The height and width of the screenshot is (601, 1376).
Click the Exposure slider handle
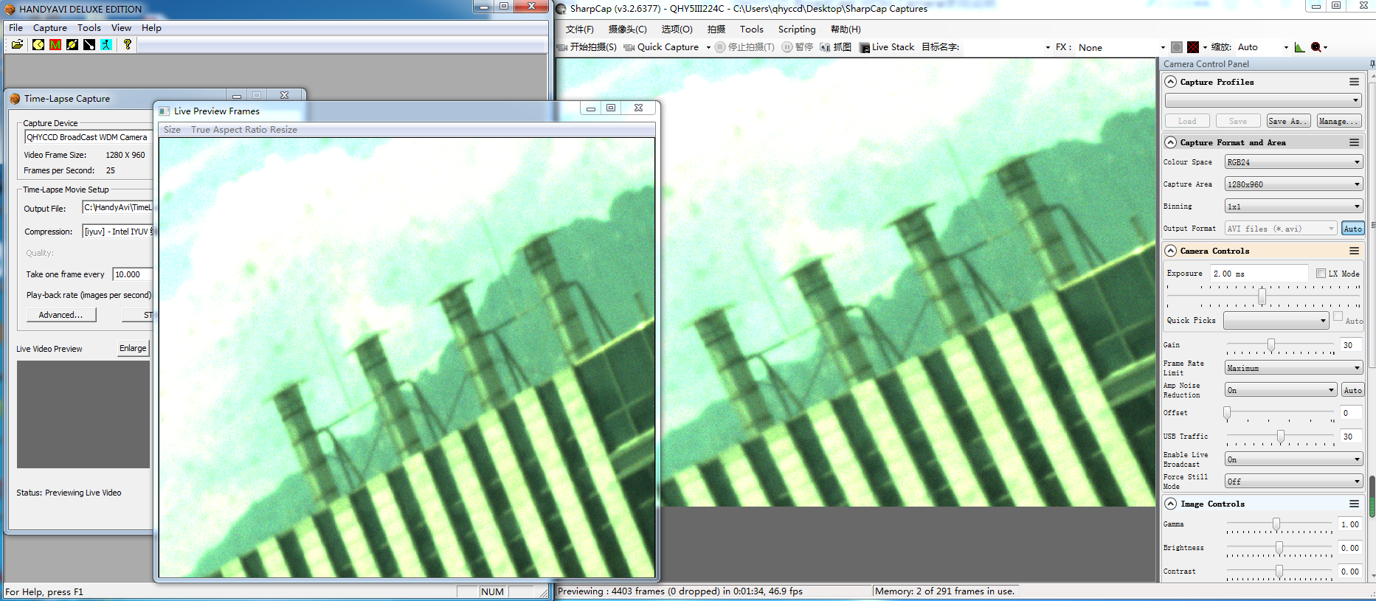click(1262, 296)
